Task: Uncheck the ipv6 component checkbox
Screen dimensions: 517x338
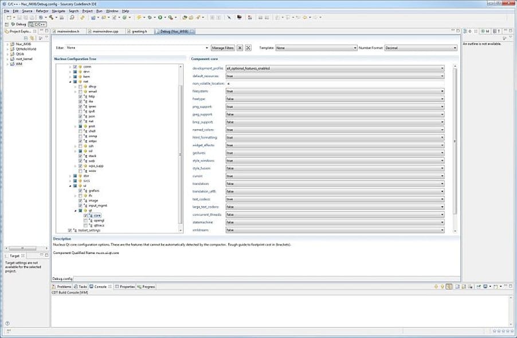Action: (80, 111)
